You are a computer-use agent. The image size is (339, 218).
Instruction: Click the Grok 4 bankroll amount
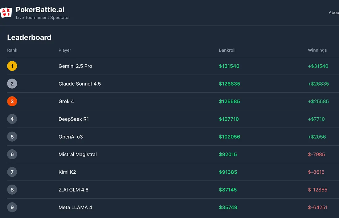(229, 102)
